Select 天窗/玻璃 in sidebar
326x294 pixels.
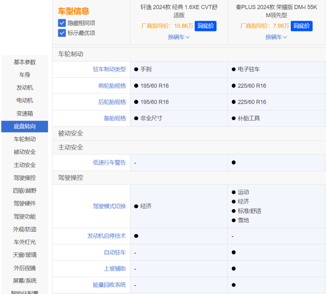click(24, 255)
